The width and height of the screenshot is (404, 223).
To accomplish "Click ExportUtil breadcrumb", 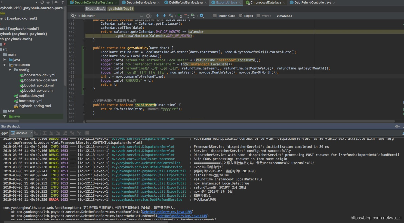I will pos(95,9).
